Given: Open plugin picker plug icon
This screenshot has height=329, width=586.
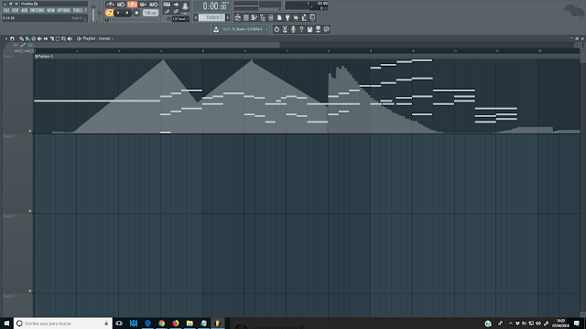Looking at the screenshot, I should (288, 18).
